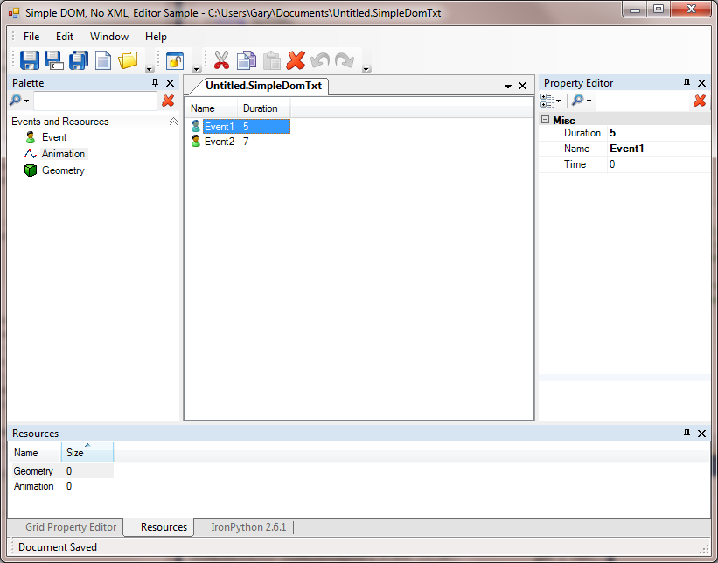The width and height of the screenshot is (718, 563).
Task: Click the green Geometry cube icon
Action: 31,170
